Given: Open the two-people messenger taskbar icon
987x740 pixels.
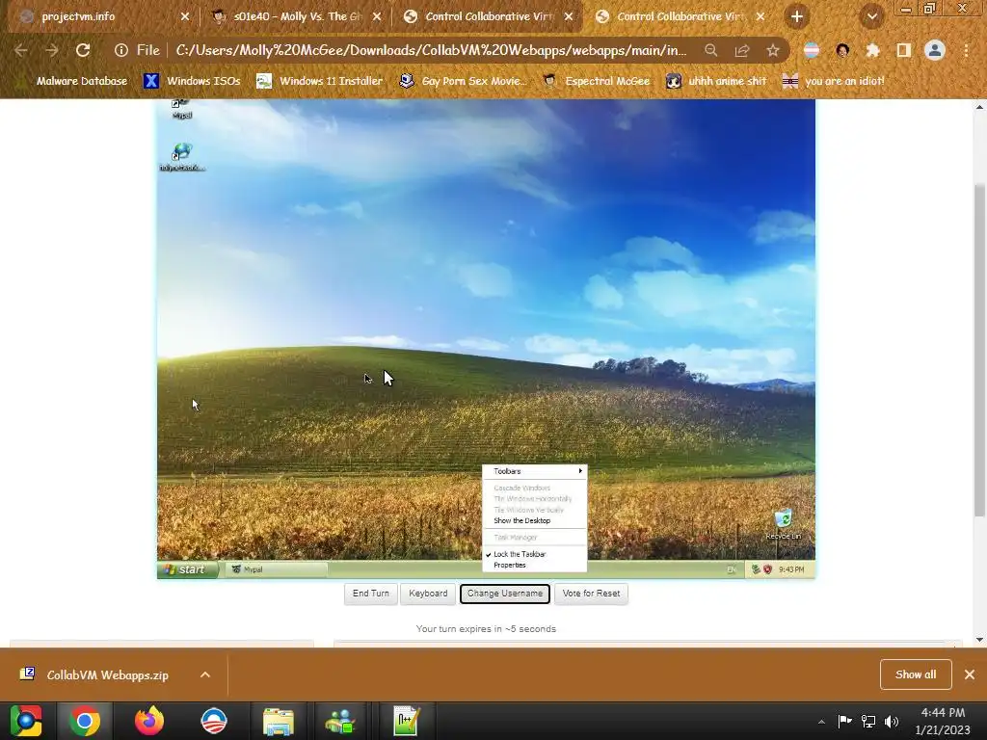Looking at the screenshot, I should tap(340, 721).
